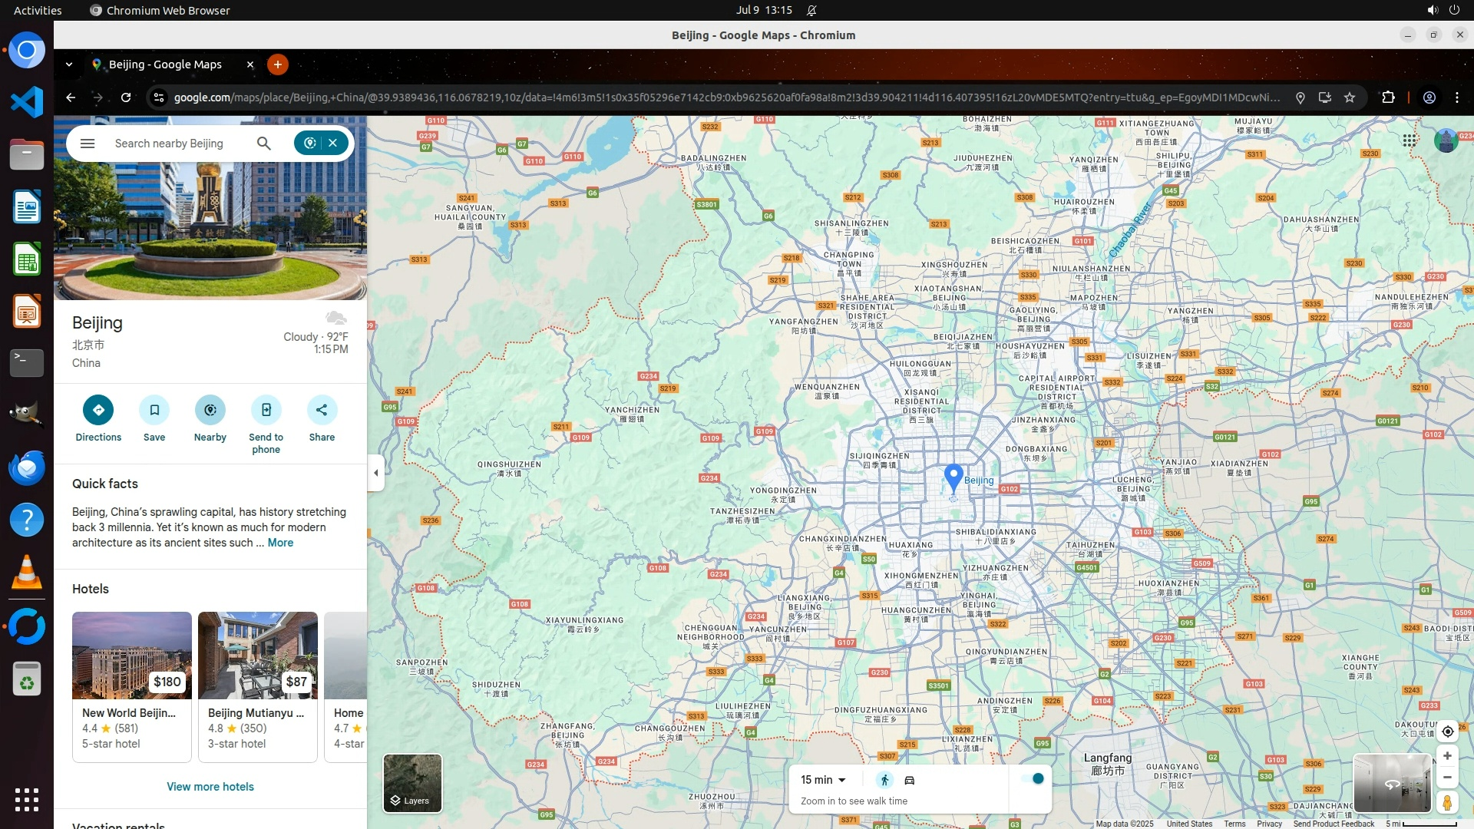Toggle the travel time switch off
Image resolution: width=1474 pixels, height=829 pixels.
tap(1033, 779)
